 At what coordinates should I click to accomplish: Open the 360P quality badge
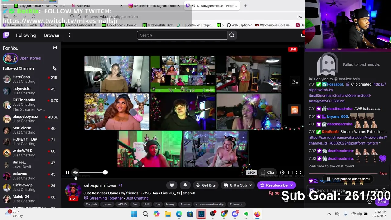[251, 173]
